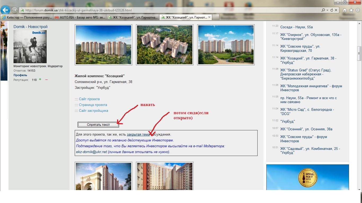This screenshot has width=362, height=203.
Task: Close the active ЖК "Козацкий" tab
Action: click(x=209, y=17)
